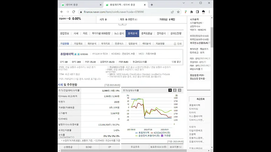Open the 투자자별 매매동향 tab
The image size is (271, 152).
click(x=101, y=33)
